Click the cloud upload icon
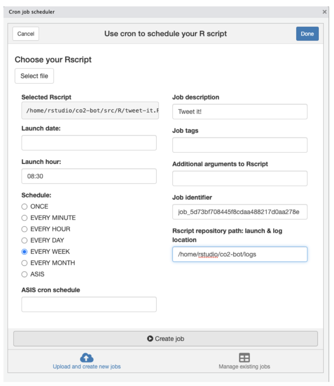This screenshot has width=334, height=386. 87,357
